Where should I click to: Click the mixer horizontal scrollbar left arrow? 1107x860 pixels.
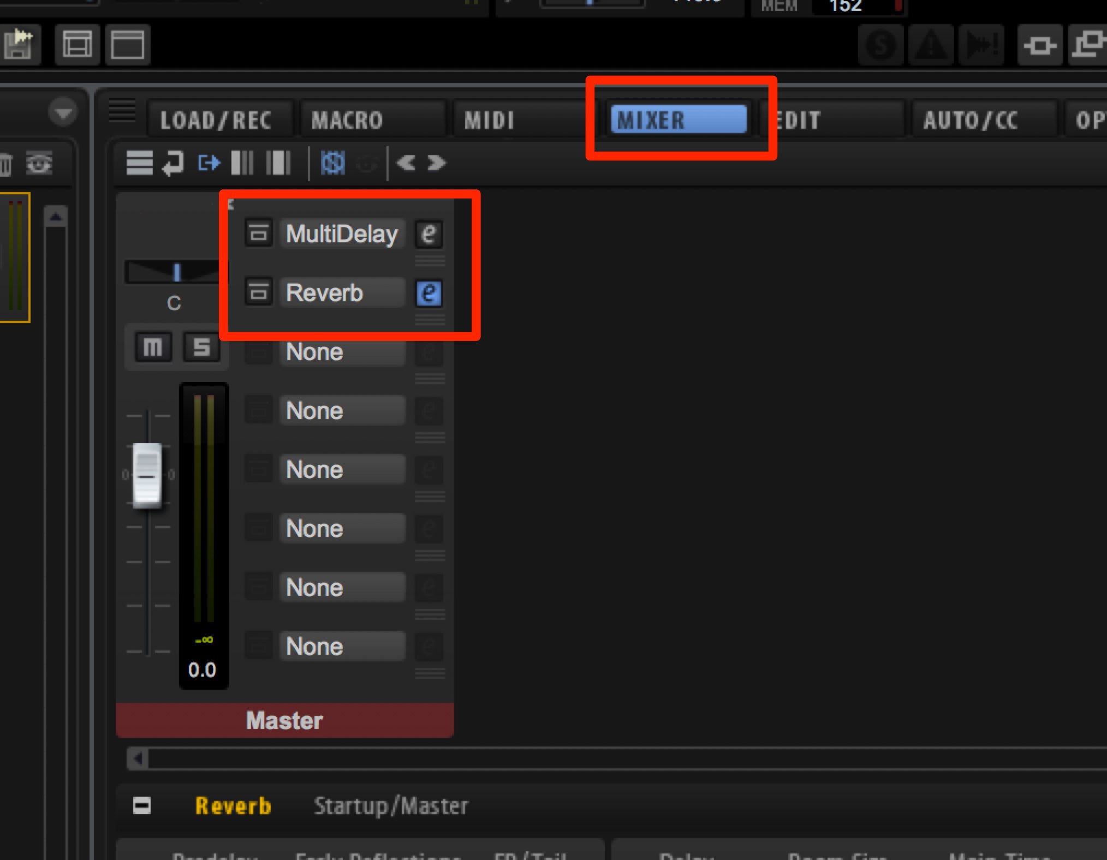(x=138, y=758)
